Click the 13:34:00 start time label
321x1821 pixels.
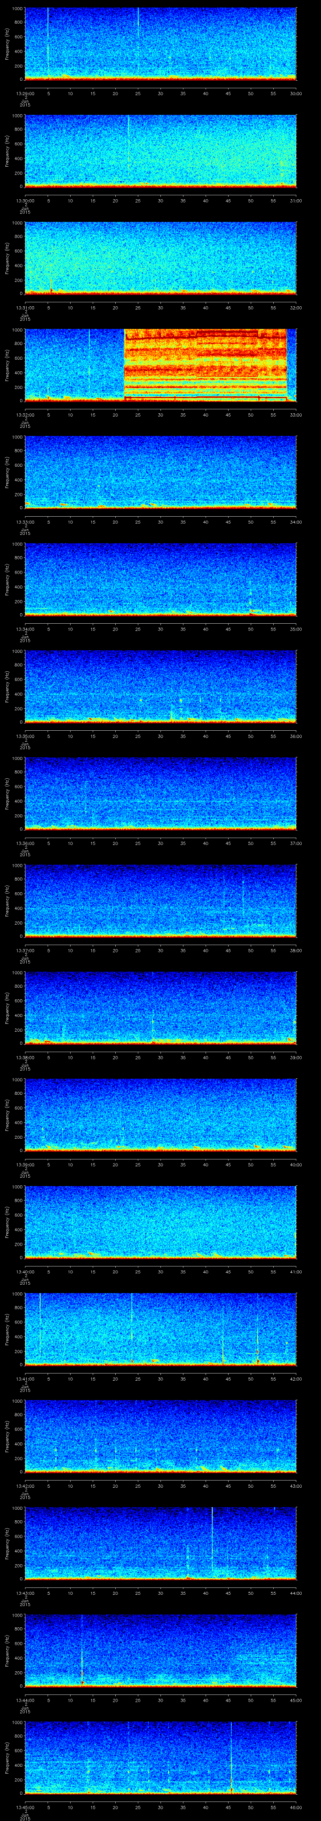click(25, 629)
